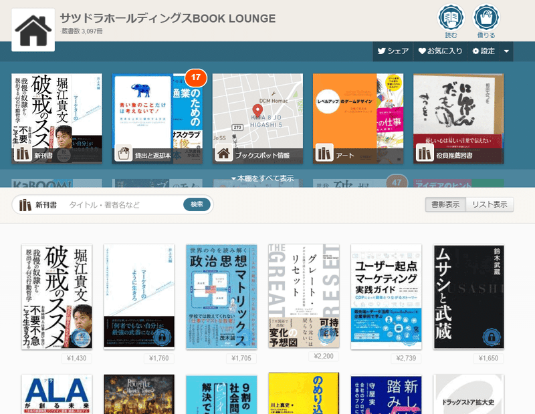The width and height of the screenshot is (535, 414).
Task: Click the ¥1,430 price label
Action: click(x=76, y=358)
